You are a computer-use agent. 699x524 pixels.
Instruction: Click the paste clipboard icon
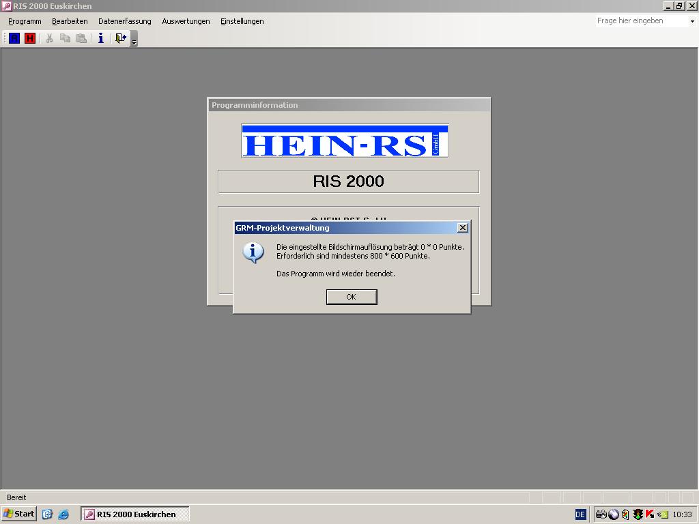tap(81, 38)
